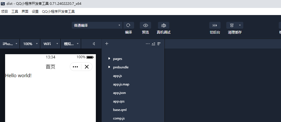The image size is (281, 122).
Task: Click the collapse-all icon in file tree
Action: click(153, 44)
